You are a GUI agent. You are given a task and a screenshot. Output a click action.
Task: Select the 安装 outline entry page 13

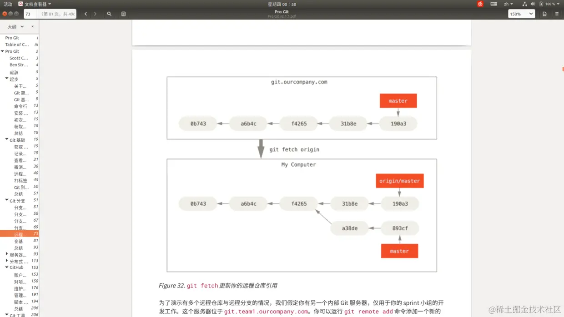tap(20, 113)
